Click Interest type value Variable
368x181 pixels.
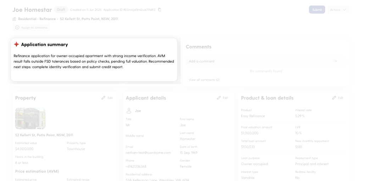(247, 178)
